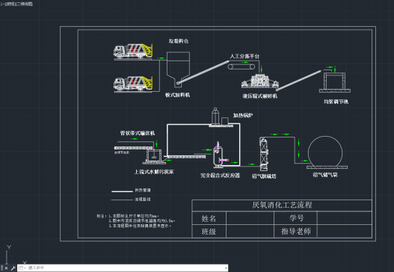Close the command line window
Screen dimensions: 394x272
click(6, 268)
